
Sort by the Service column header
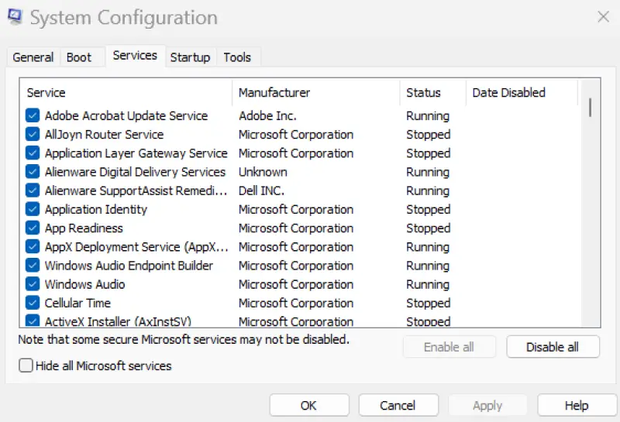click(126, 92)
